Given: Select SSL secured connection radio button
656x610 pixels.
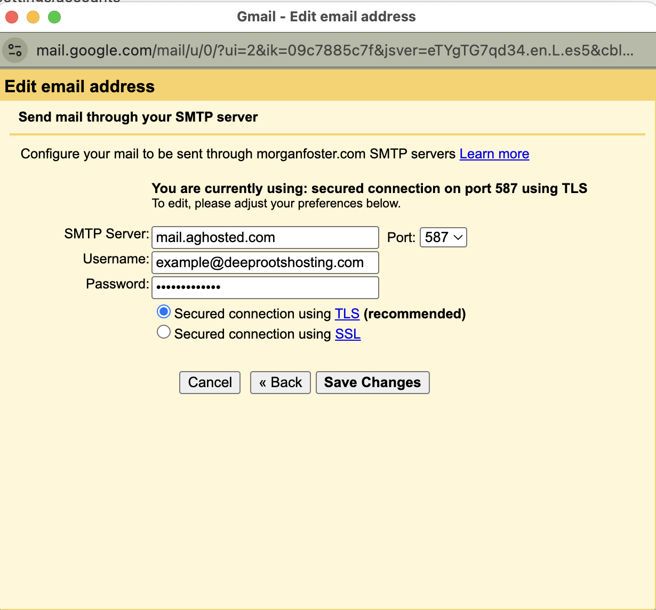Looking at the screenshot, I should click(164, 332).
